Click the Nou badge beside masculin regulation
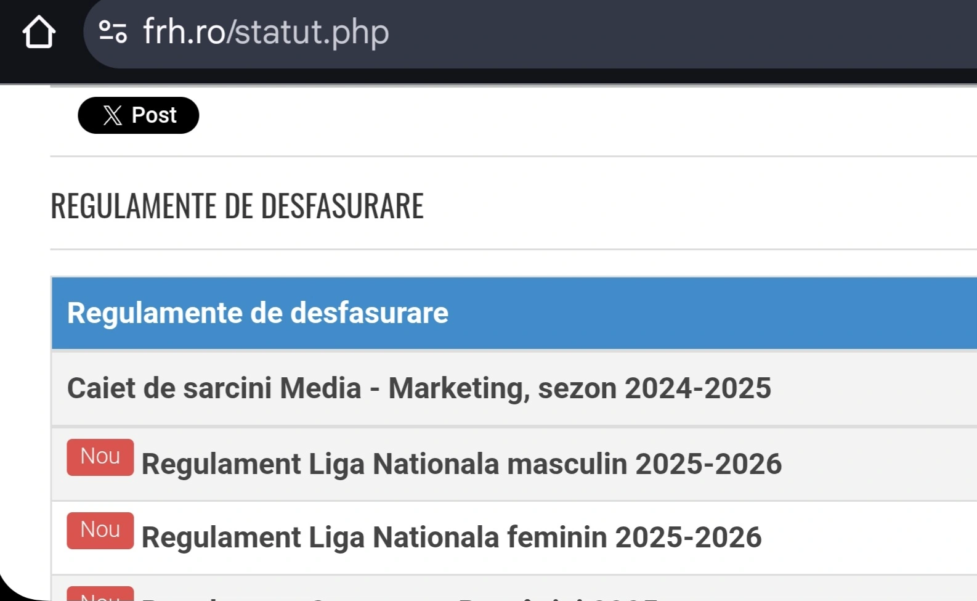The width and height of the screenshot is (977, 601). pos(100,457)
